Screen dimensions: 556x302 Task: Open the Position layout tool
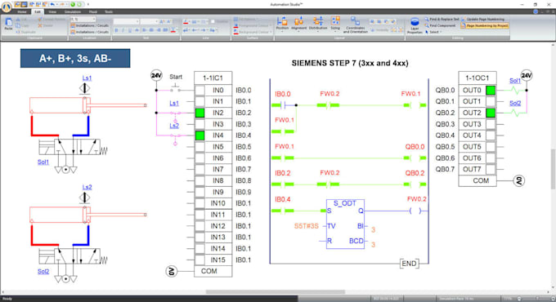[282, 24]
